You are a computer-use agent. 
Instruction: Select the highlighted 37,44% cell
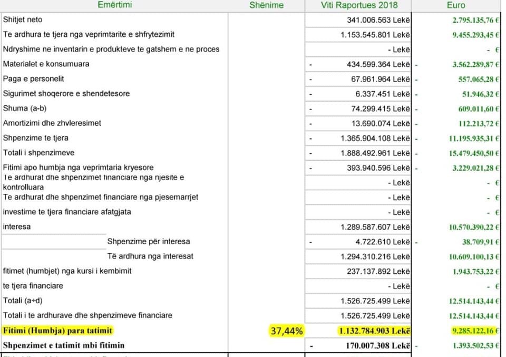(286, 331)
